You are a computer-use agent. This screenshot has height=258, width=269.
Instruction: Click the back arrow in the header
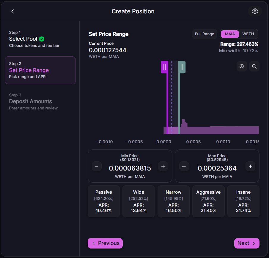click(12, 11)
